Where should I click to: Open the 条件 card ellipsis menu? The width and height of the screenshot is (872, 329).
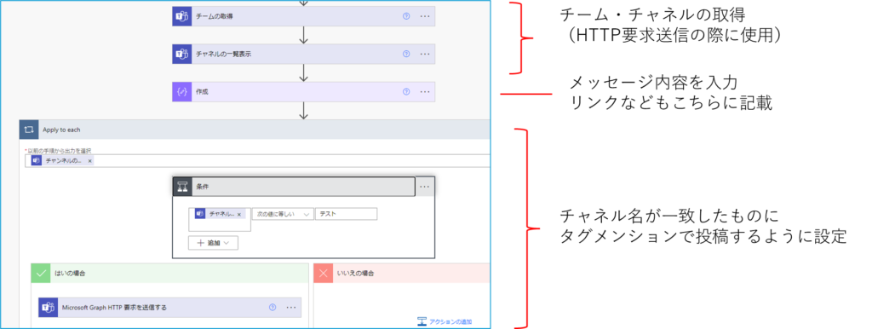point(425,187)
